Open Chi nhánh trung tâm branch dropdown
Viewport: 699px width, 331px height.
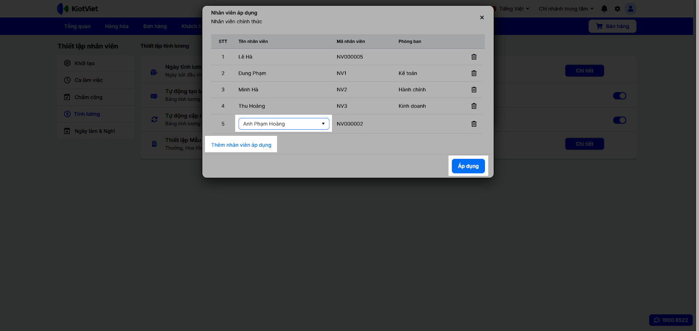pyautogui.click(x=566, y=9)
